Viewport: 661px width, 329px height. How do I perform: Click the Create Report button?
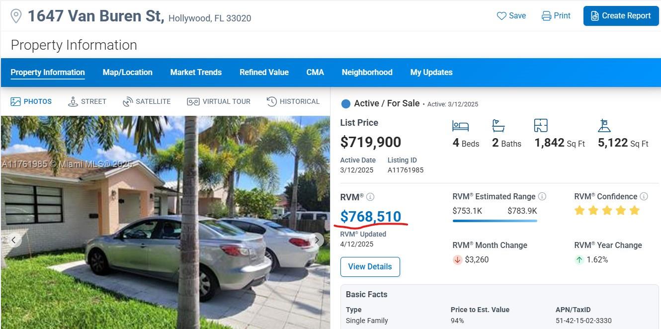click(x=621, y=16)
